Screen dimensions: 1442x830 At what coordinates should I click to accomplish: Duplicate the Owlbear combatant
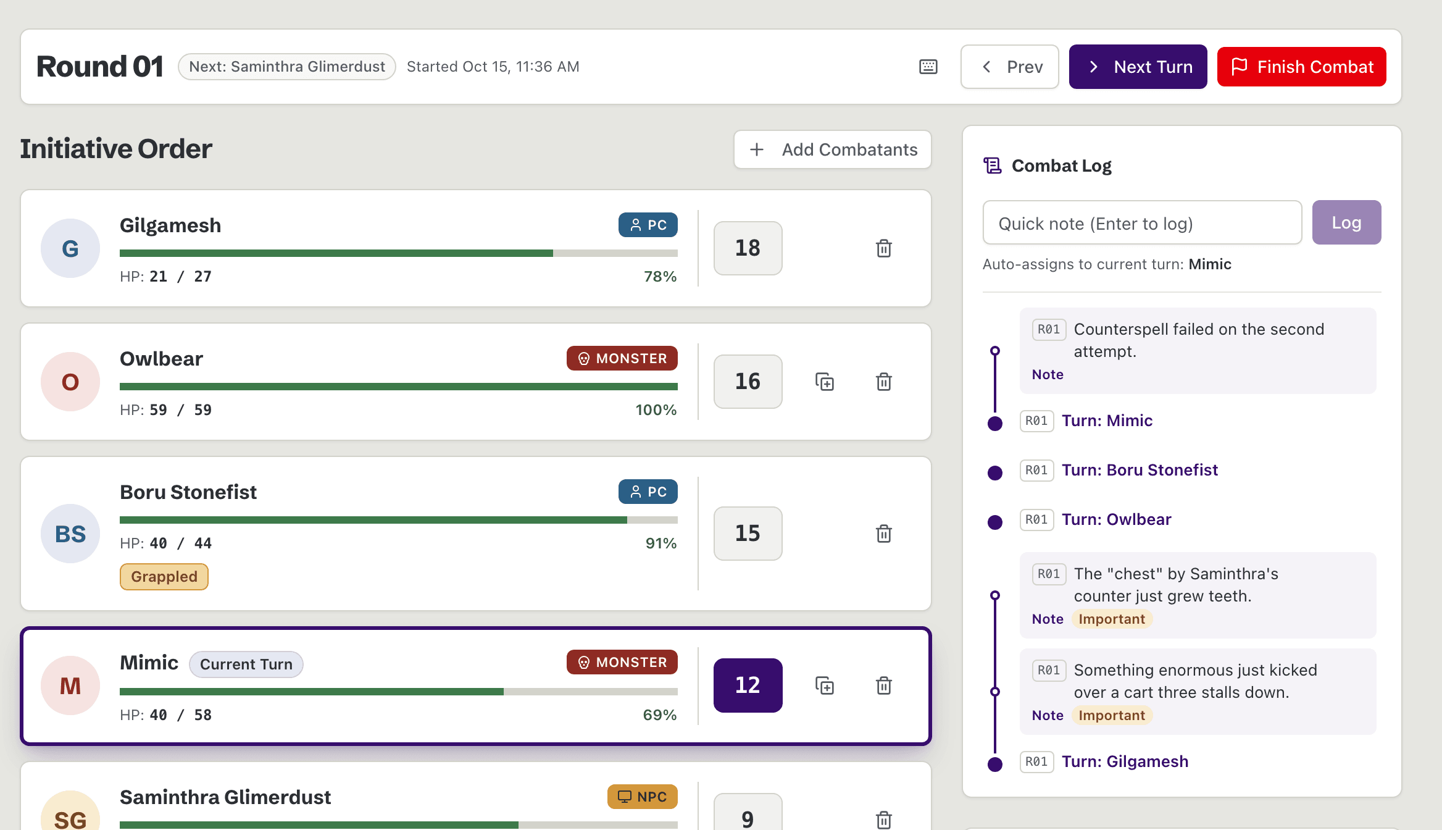(x=824, y=382)
